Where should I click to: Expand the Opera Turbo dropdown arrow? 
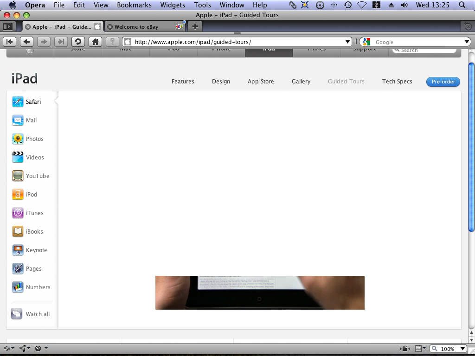tap(46, 349)
